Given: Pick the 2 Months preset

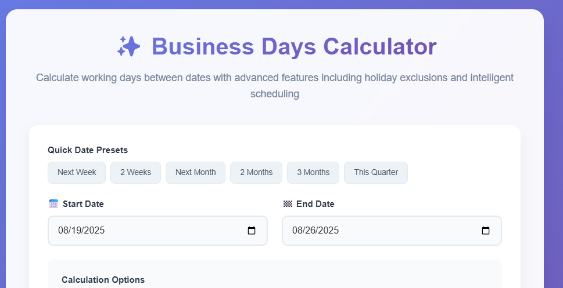Looking at the screenshot, I should [x=256, y=173].
